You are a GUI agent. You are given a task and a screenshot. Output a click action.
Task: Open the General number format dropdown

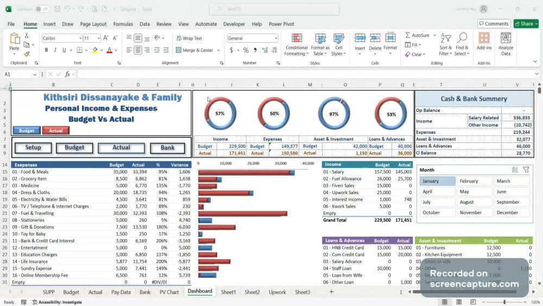[276, 38]
